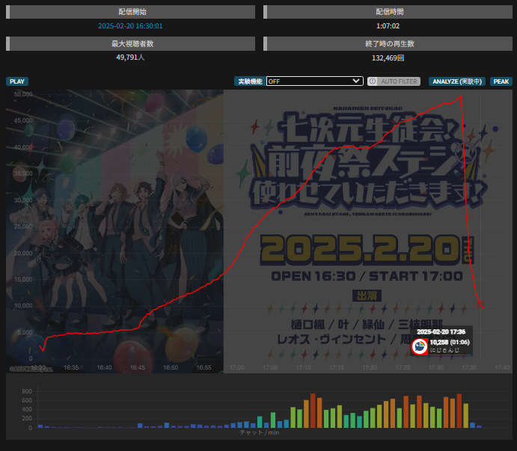This screenshot has height=451, width=517.
Task: Click the tooltip date 2025-02-20 17:36
Action: coord(441,332)
